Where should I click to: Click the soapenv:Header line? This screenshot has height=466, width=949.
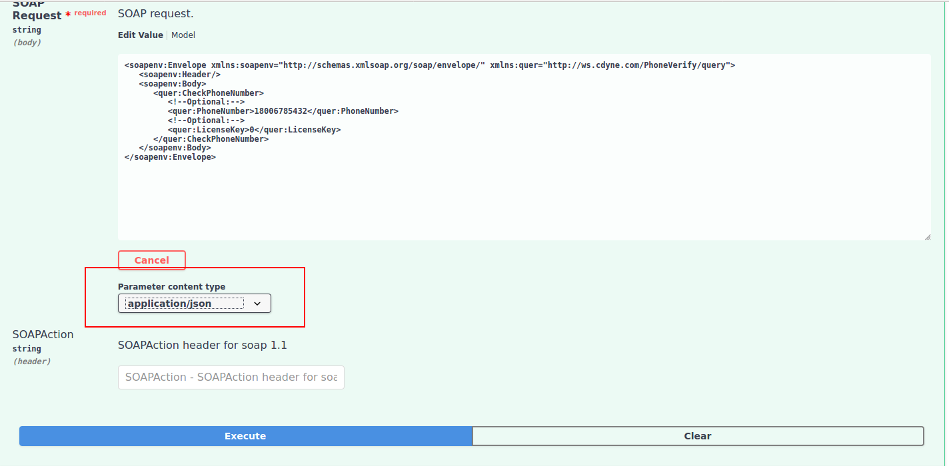pyautogui.click(x=180, y=75)
